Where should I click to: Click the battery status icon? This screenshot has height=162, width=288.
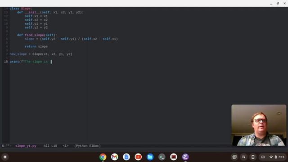click(276, 157)
